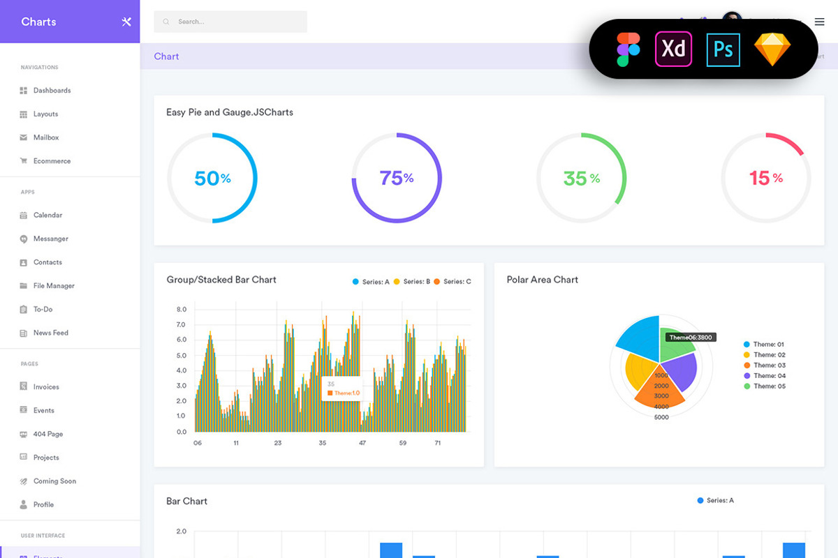
Task: Open the Photoshop icon in the black bar
Action: (723, 49)
